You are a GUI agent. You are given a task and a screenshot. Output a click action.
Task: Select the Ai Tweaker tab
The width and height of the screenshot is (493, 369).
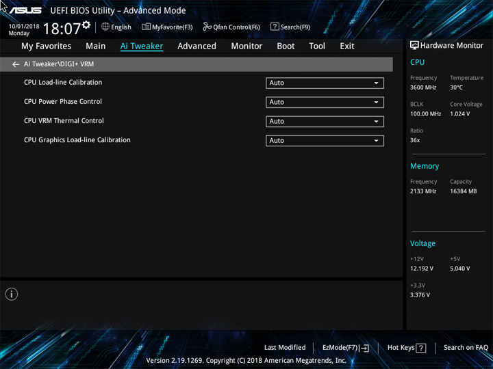point(142,46)
